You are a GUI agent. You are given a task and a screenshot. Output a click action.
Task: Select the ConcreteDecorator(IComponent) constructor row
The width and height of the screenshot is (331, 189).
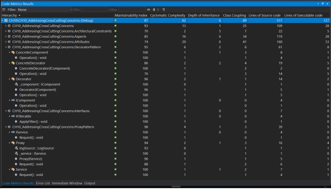[45, 68]
